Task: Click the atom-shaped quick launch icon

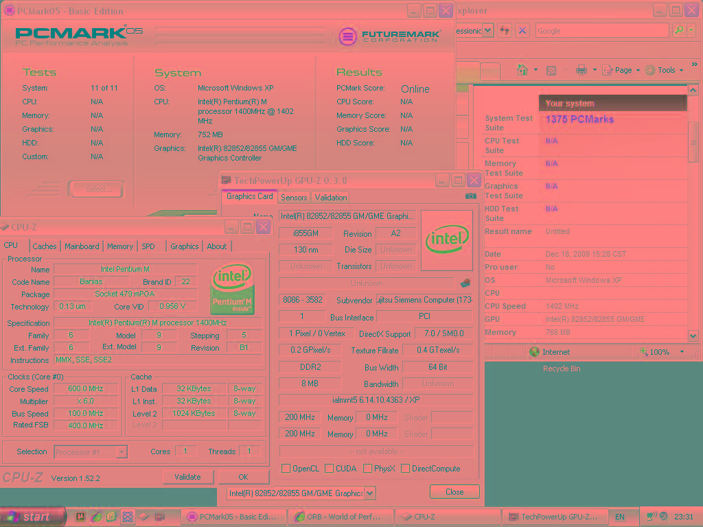Action: tap(127, 517)
